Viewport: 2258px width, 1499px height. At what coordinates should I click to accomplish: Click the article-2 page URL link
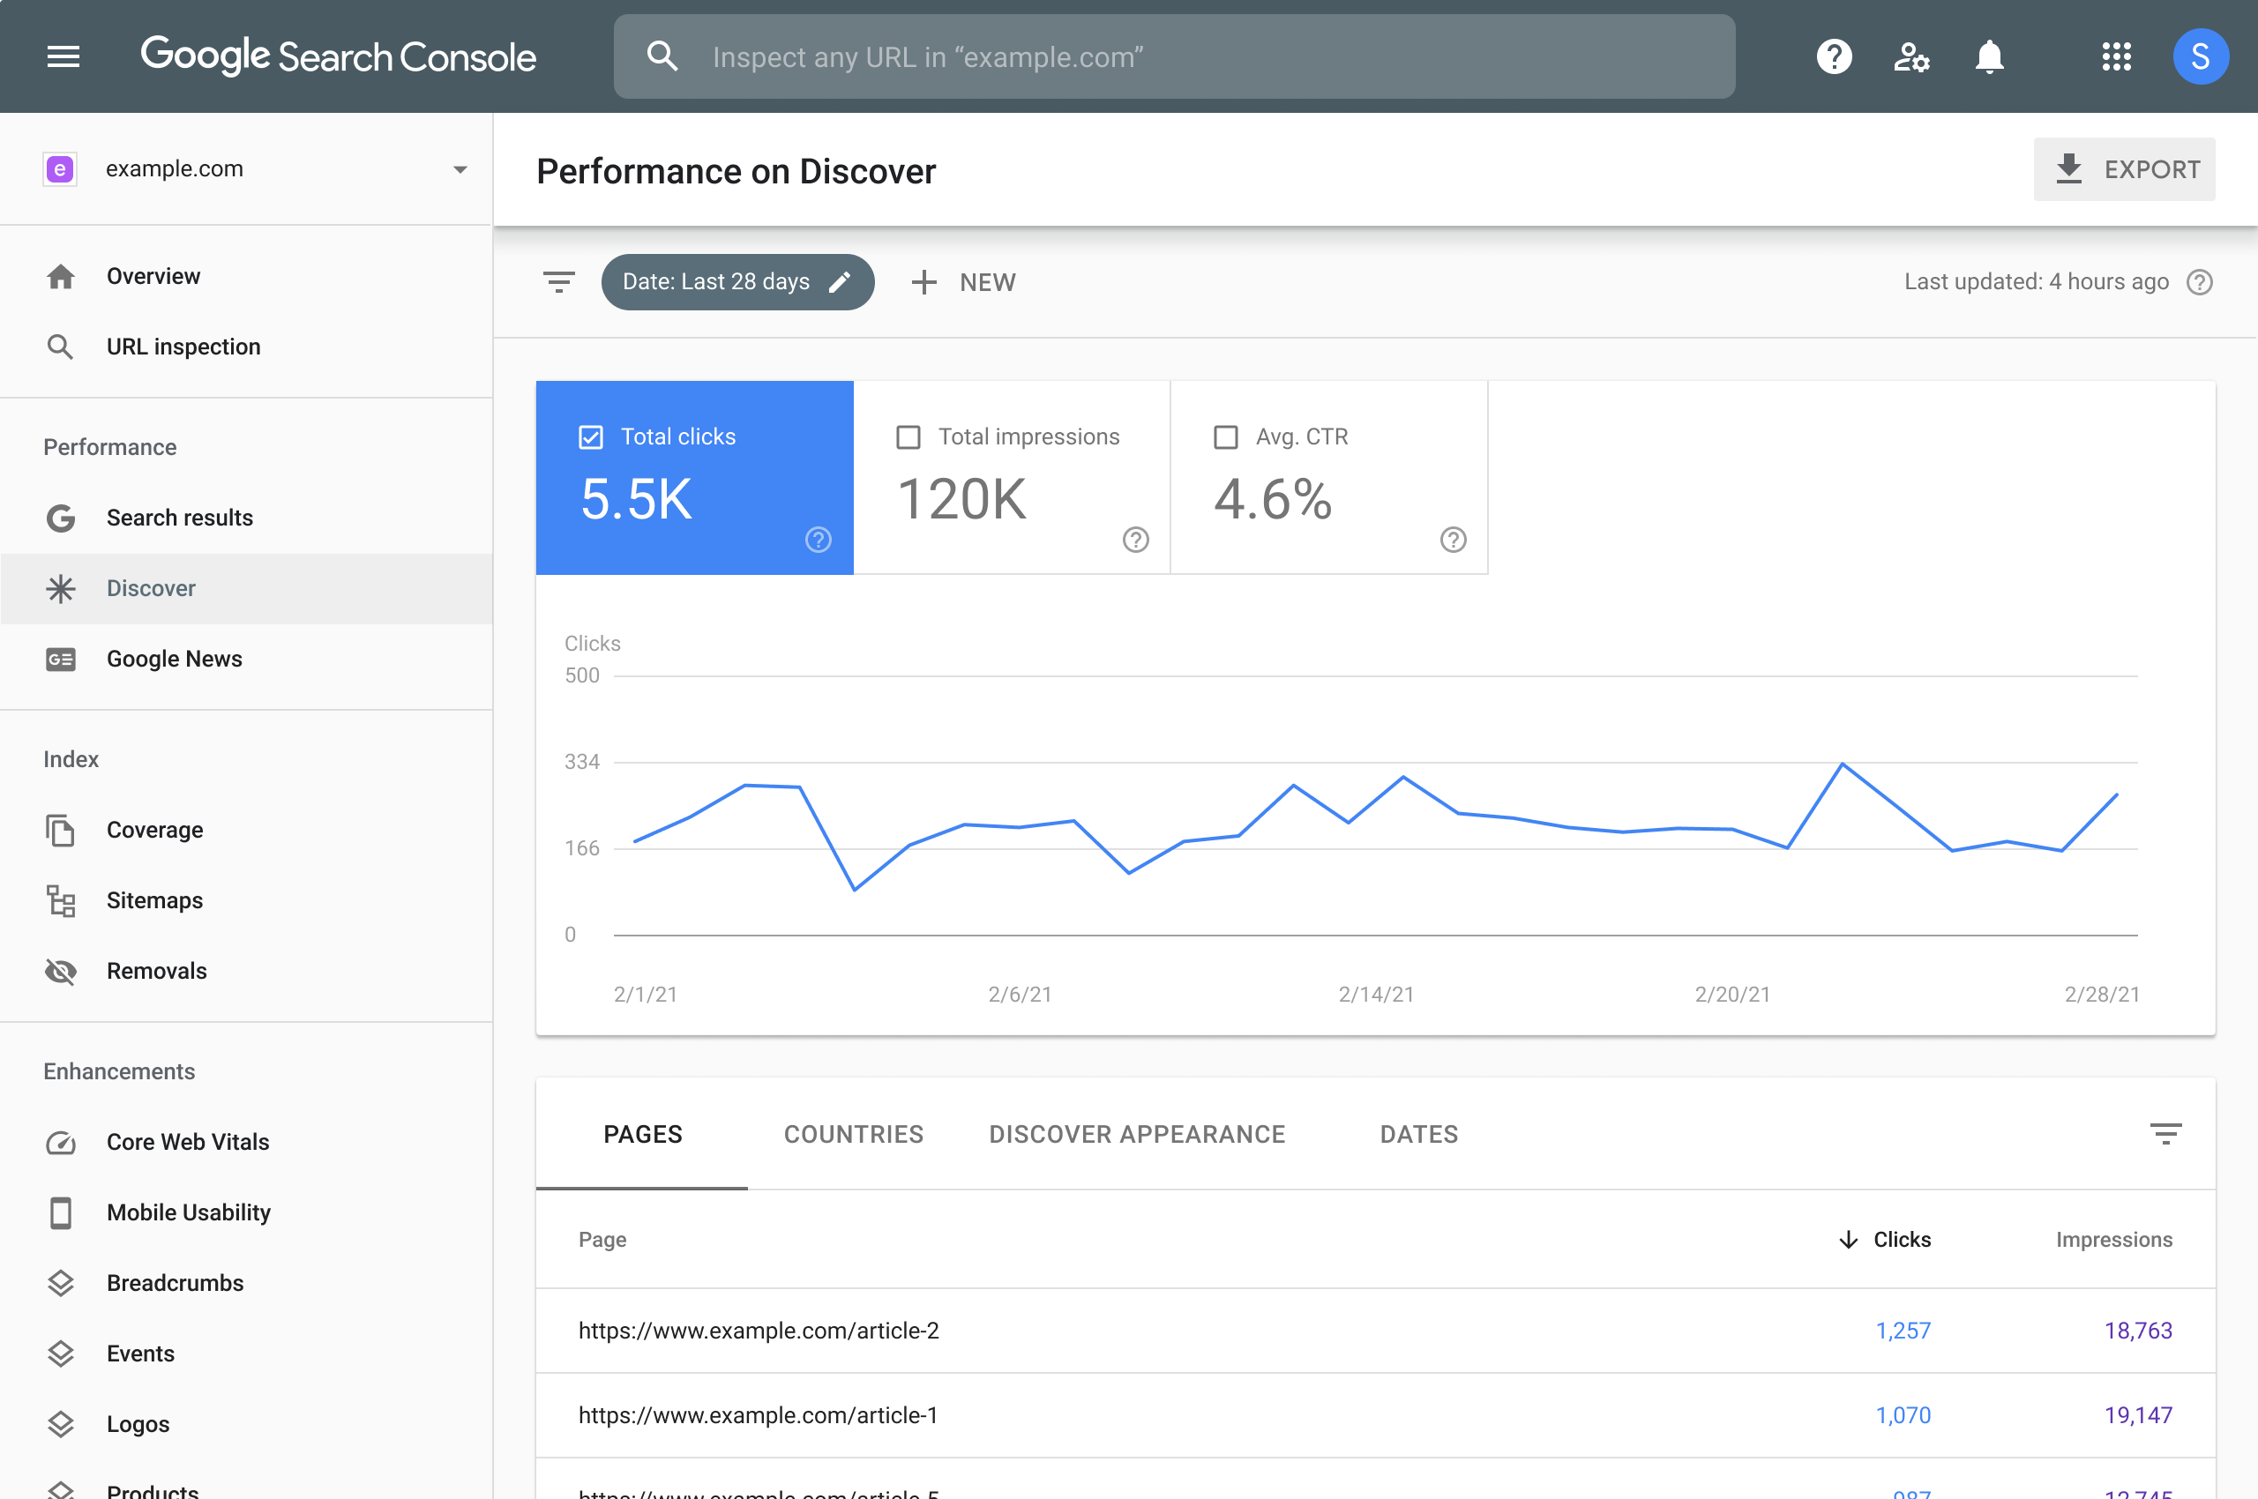click(759, 1331)
